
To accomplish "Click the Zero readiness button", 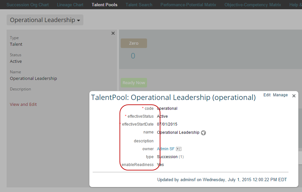I will coord(134,43).
